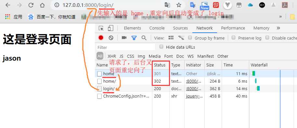297x128 pixels.
Task: Select the overview view icon
Action: 181,38
